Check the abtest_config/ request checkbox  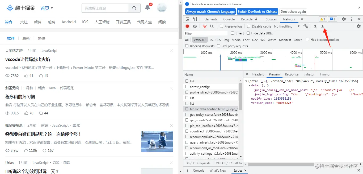[187, 87]
